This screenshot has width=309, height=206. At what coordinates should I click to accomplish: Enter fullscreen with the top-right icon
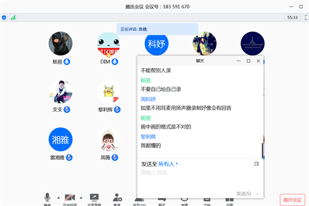pyautogui.click(x=306, y=18)
